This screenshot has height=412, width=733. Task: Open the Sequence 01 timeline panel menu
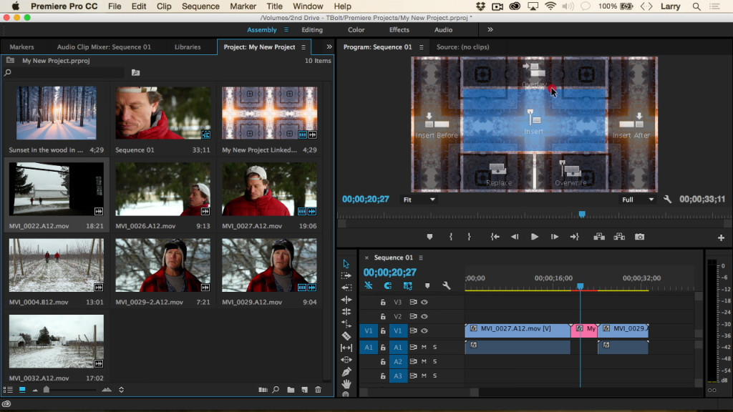click(421, 257)
